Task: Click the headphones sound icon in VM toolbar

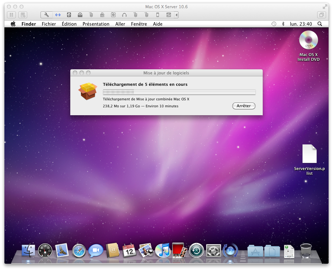Action: coord(124,15)
